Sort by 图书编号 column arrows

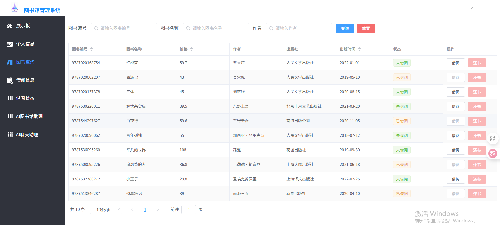(x=91, y=49)
